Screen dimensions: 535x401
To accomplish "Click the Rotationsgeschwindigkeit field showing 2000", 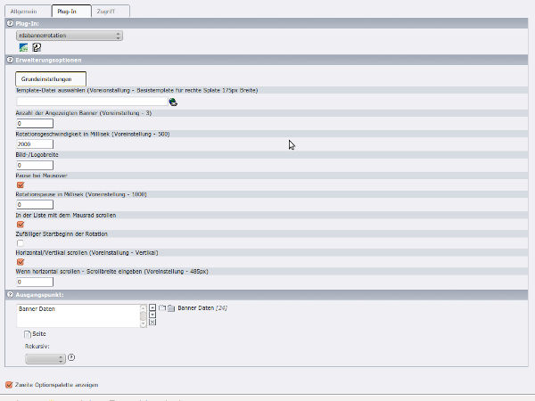I will [35, 143].
